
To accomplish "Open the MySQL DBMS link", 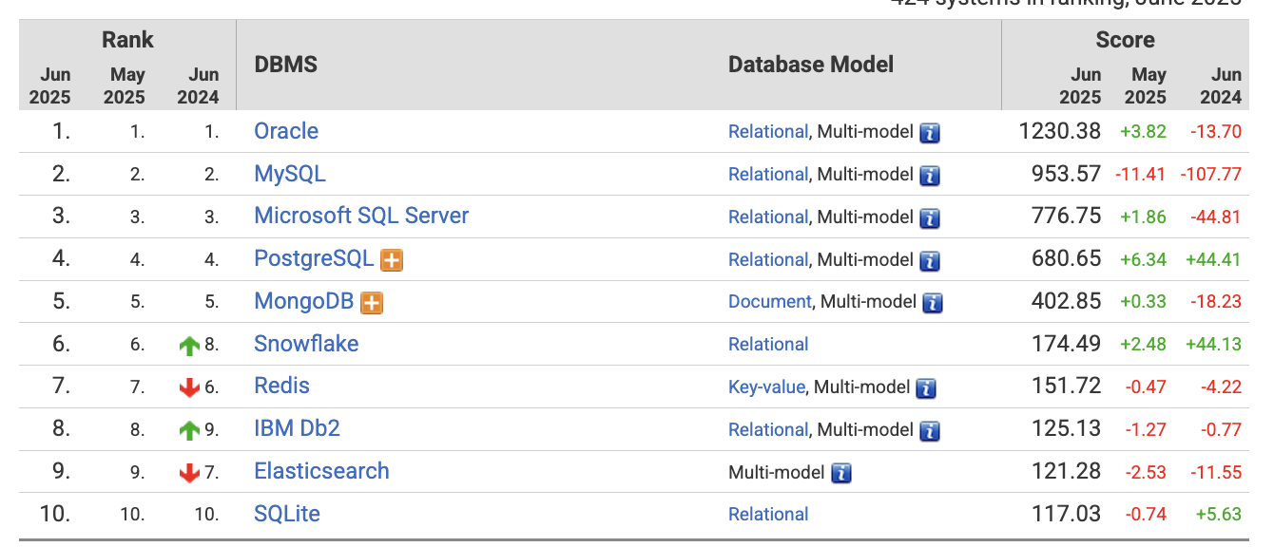I will [x=290, y=174].
